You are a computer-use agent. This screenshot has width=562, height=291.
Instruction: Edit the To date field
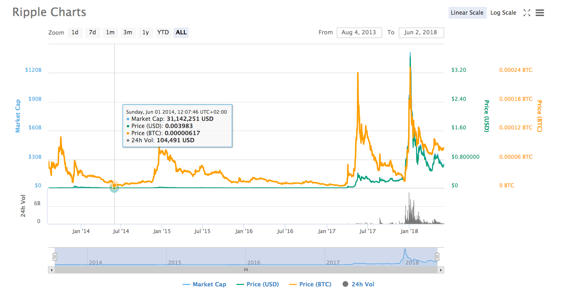(x=421, y=33)
